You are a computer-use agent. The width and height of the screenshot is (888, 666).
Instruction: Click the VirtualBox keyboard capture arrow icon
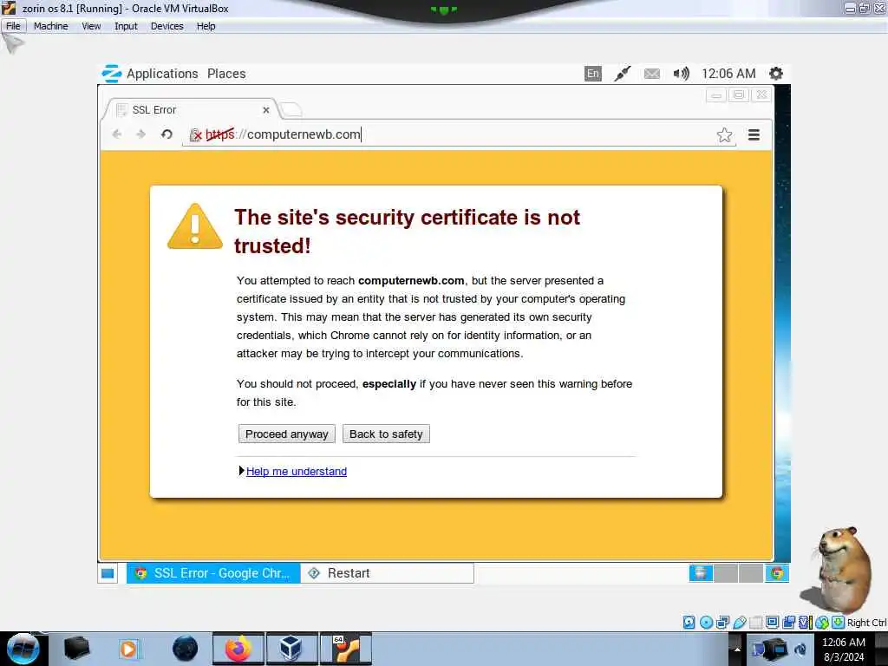click(839, 623)
